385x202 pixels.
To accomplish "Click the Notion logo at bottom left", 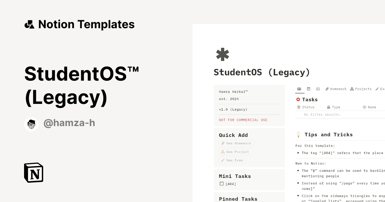I will [33, 173].
